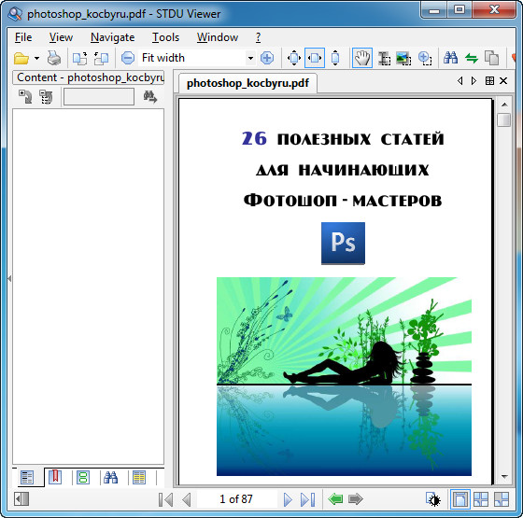The height and width of the screenshot is (518, 523).
Task: Open the Navigate menu
Action: click(x=113, y=37)
